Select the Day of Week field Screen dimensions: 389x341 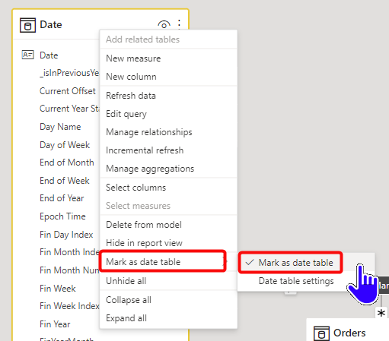(65, 145)
